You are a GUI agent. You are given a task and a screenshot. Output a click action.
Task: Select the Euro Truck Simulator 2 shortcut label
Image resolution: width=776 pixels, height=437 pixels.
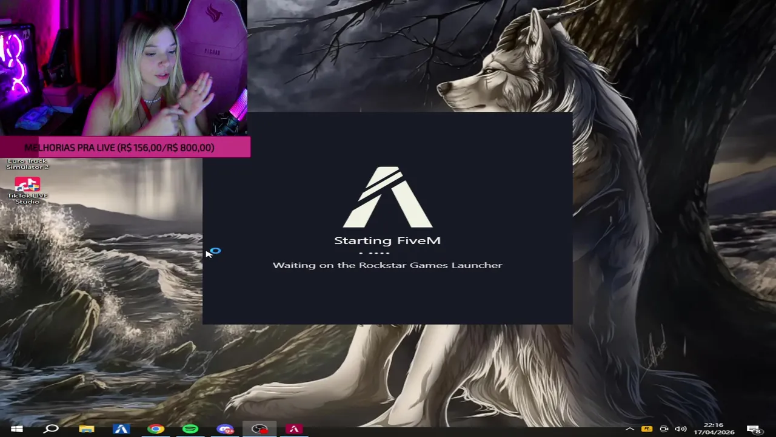coord(27,164)
